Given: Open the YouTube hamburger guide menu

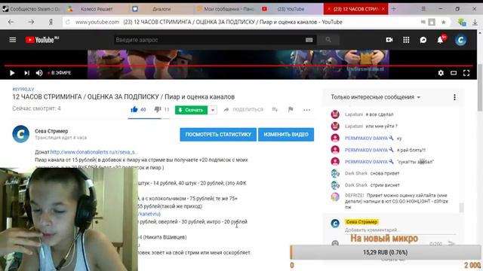Looking at the screenshot, I should pyautogui.click(x=13, y=40).
